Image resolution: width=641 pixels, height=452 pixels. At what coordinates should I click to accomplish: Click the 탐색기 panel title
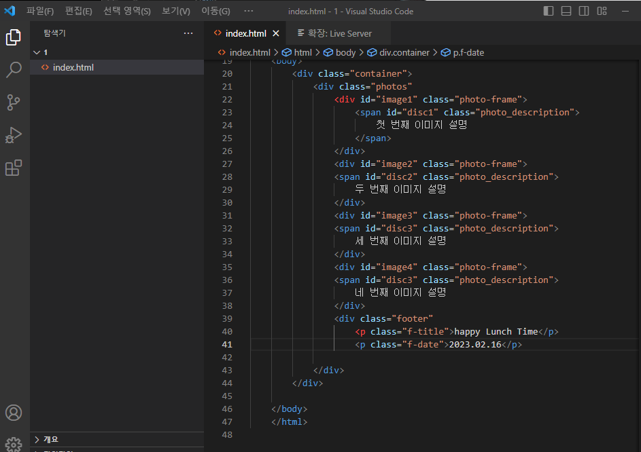click(55, 33)
